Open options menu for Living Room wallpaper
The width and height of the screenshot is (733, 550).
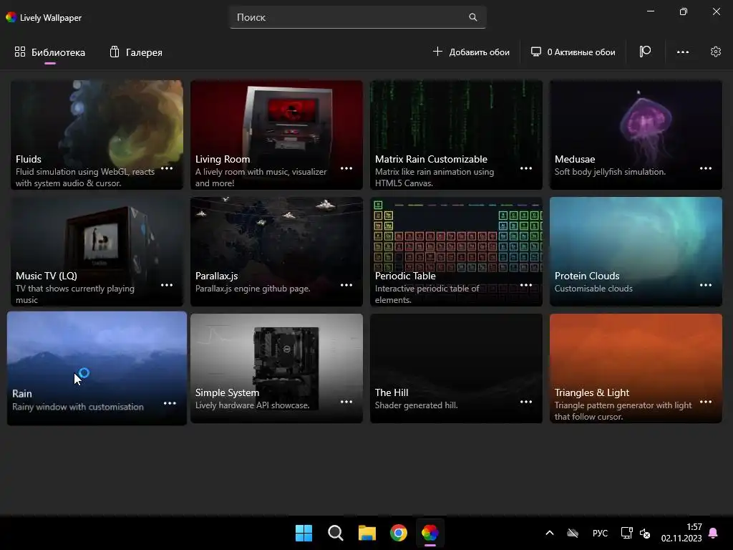[x=346, y=168]
